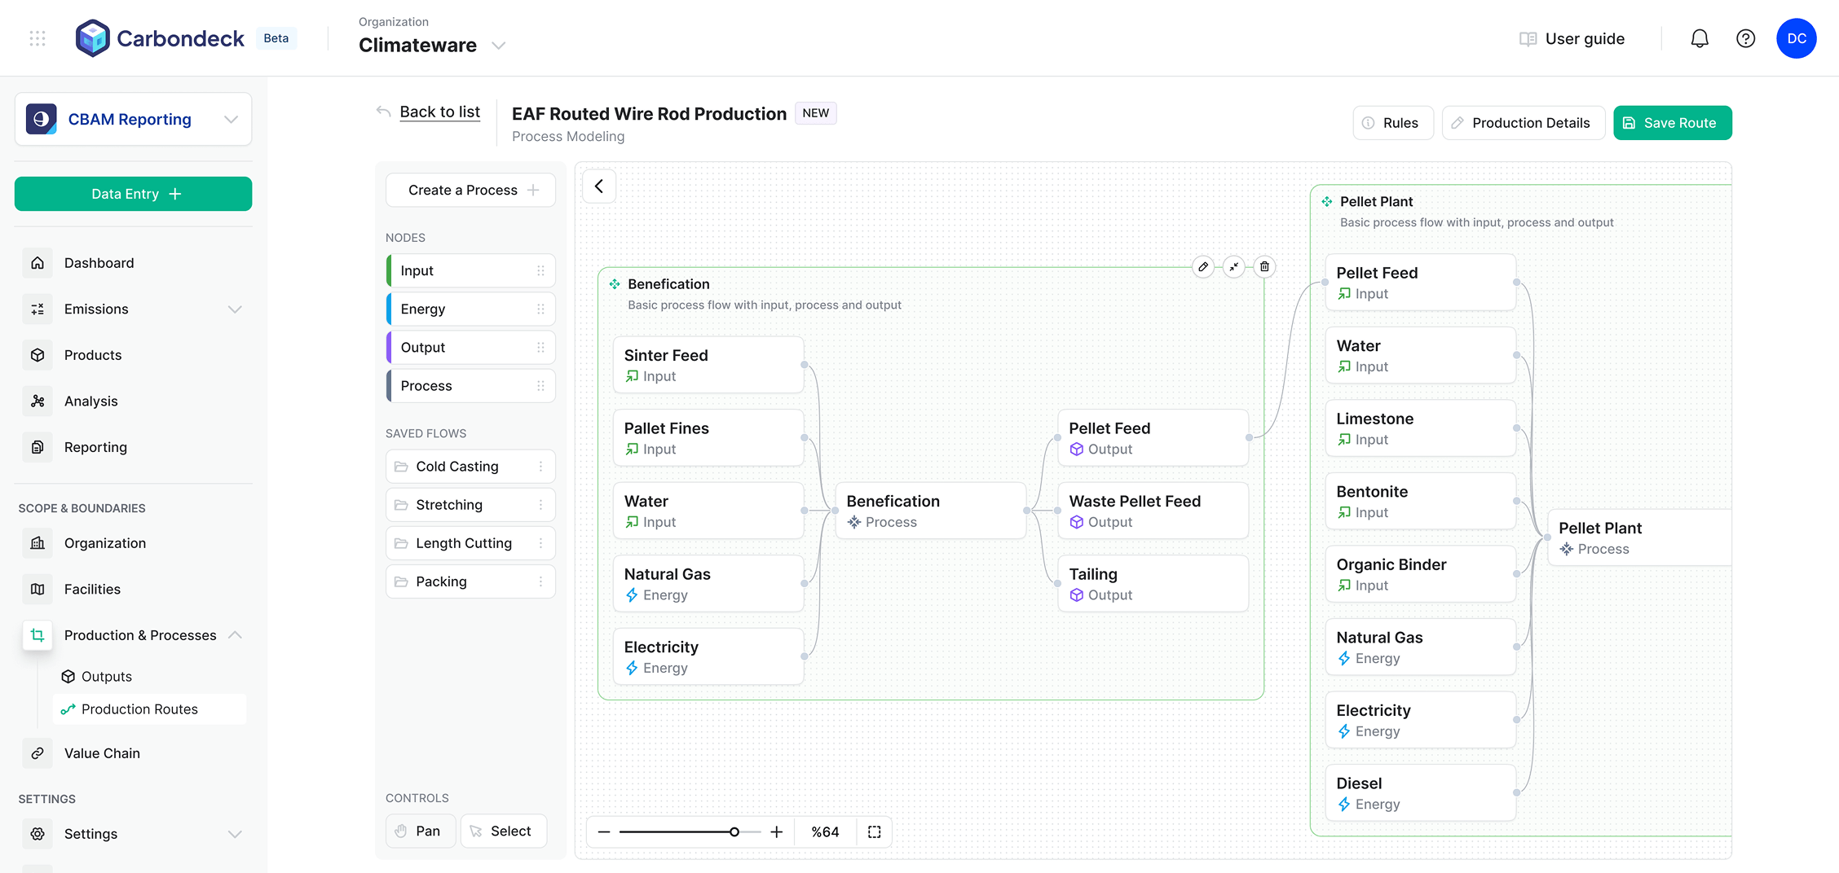
Task: Click the fit-to-view icon beside zoom percentage
Action: coord(874,831)
